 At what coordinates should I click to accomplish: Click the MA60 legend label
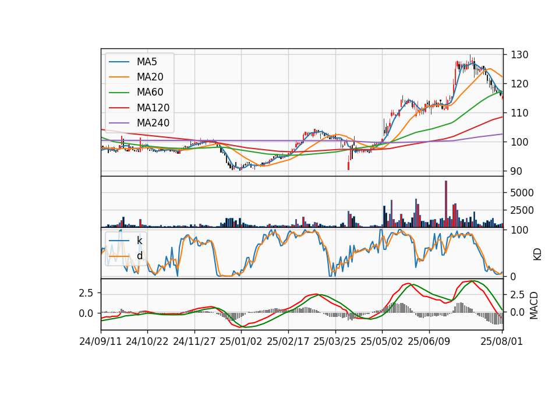pos(150,93)
